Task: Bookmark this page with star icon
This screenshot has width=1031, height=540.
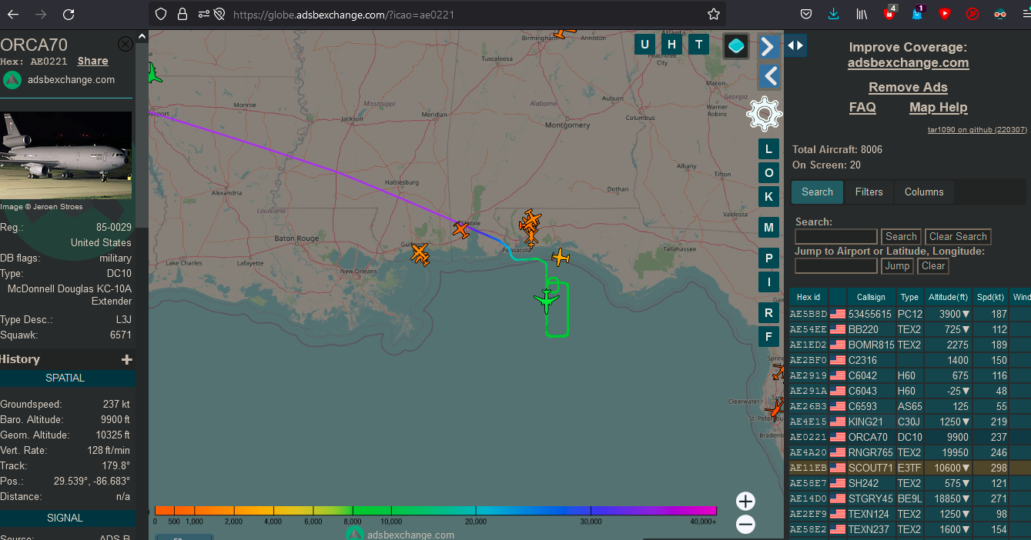Action: (713, 14)
